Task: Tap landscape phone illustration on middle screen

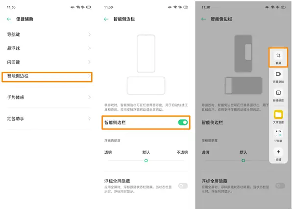Action: pos(146,86)
